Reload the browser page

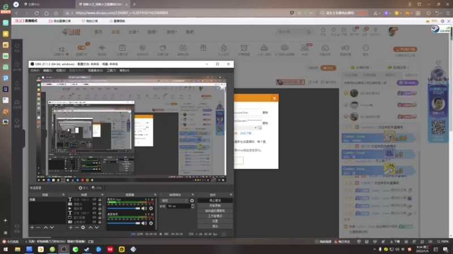point(36,13)
